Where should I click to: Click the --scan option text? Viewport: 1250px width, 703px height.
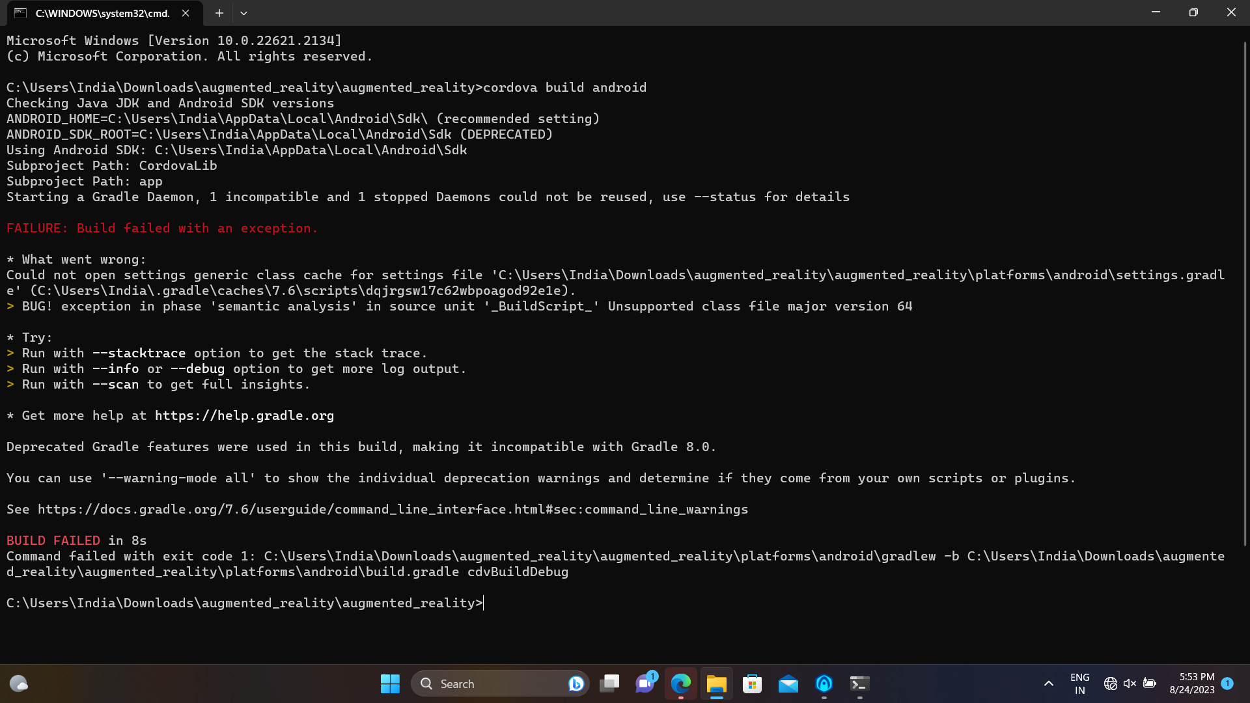tap(115, 385)
